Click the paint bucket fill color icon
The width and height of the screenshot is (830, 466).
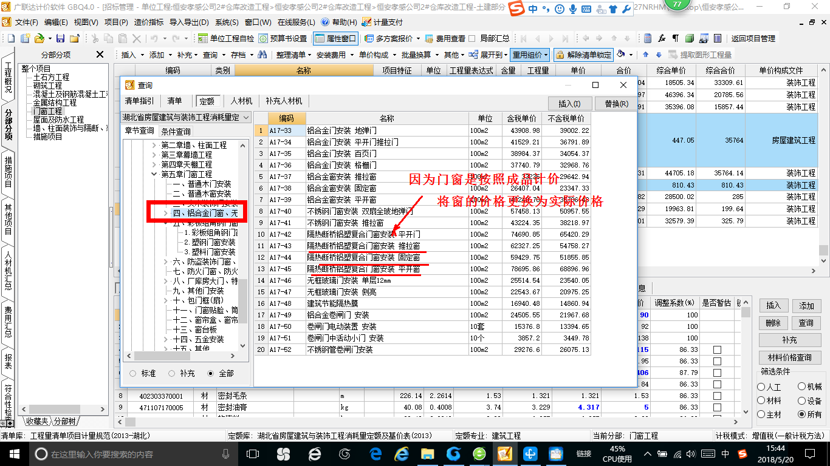click(x=621, y=55)
